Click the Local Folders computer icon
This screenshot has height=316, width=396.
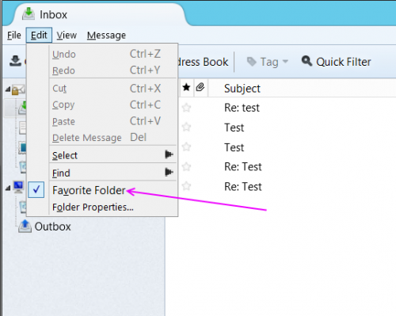18,187
